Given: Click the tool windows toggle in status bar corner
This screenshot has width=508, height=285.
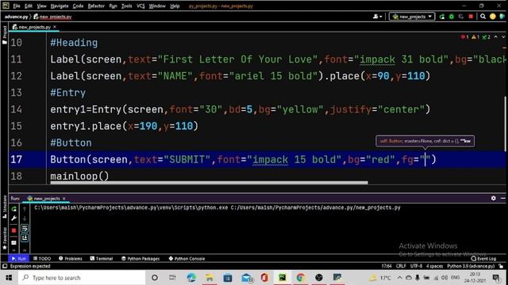Looking at the screenshot, I should (x=5, y=266).
